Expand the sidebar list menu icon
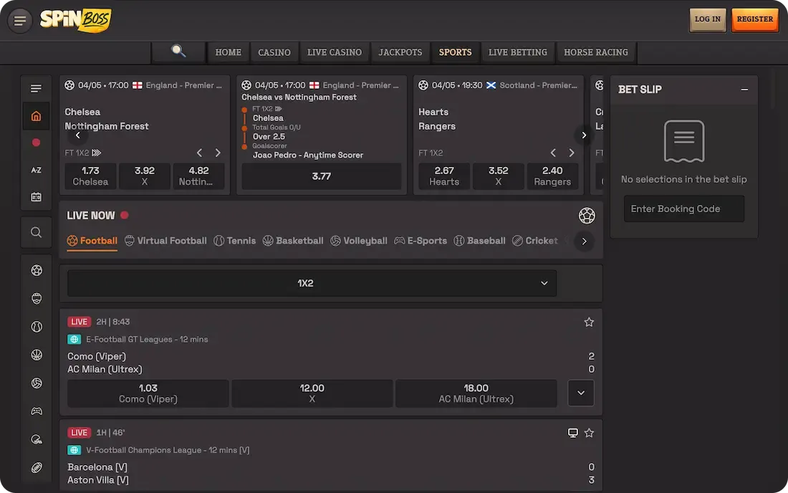This screenshot has width=788, height=493. pyautogui.click(x=37, y=88)
